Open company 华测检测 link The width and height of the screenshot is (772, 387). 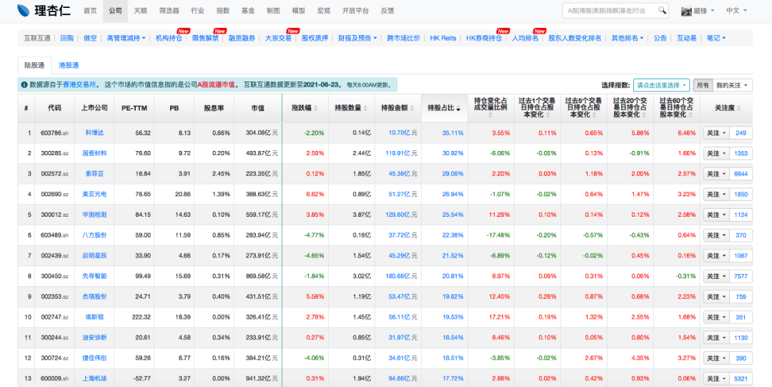pos(94,215)
